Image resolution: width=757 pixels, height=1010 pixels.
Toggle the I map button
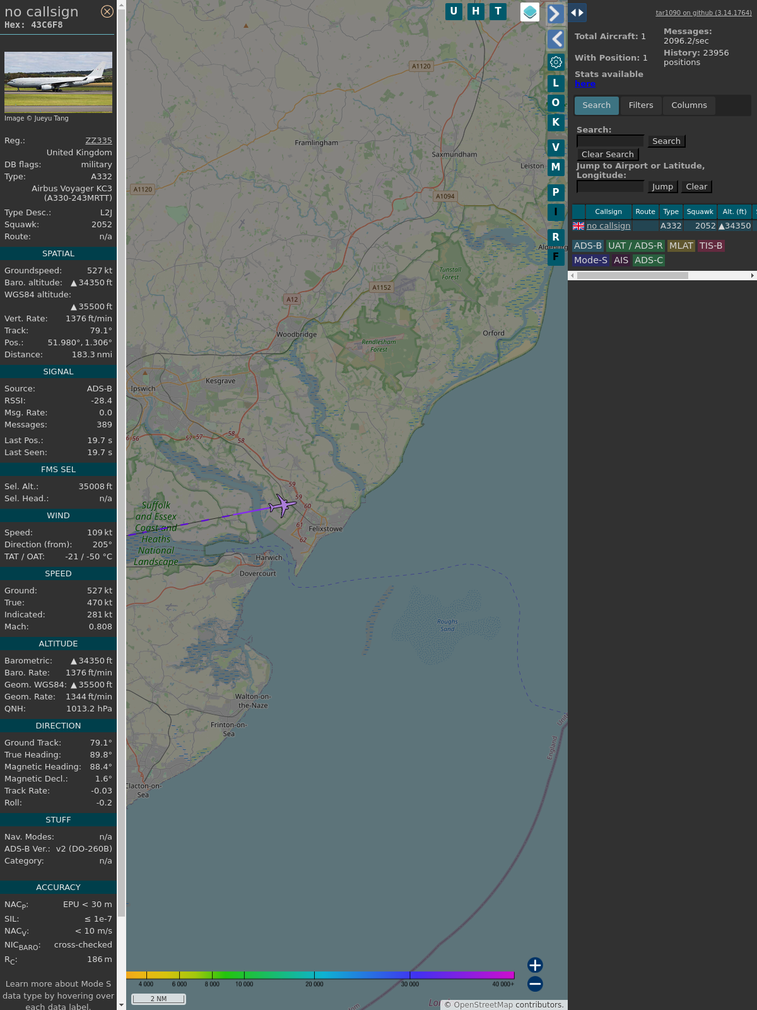coord(556,212)
